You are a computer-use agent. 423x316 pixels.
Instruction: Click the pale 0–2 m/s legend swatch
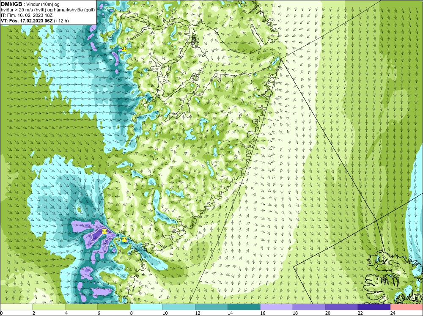pyautogui.click(x=16, y=307)
